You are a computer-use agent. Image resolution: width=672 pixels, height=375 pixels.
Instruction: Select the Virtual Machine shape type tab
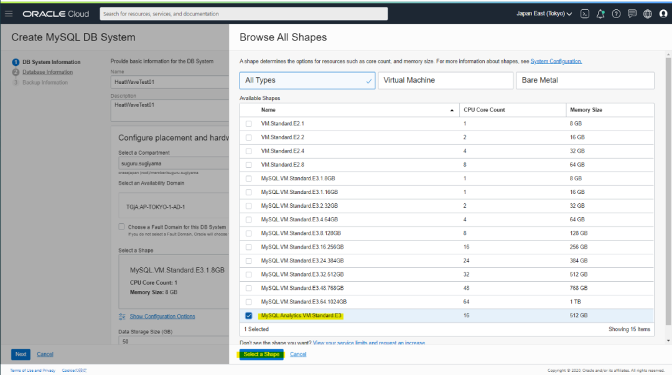pyautogui.click(x=444, y=80)
